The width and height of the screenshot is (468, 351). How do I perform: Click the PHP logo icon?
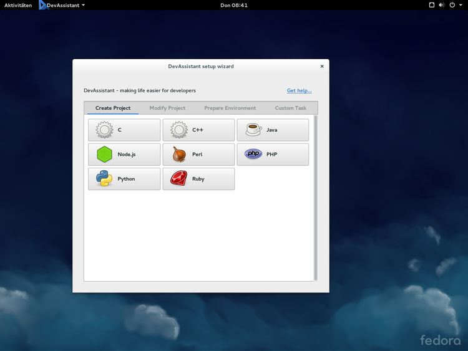[253, 154]
